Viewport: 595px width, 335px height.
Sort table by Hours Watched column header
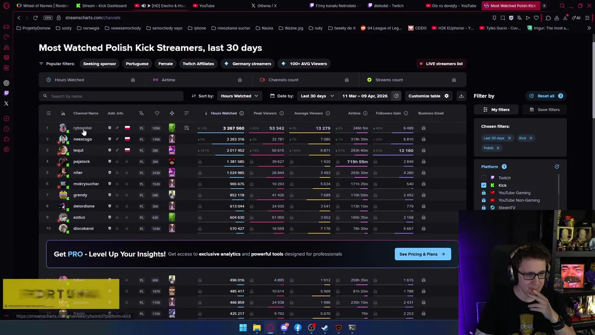click(224, 113)
